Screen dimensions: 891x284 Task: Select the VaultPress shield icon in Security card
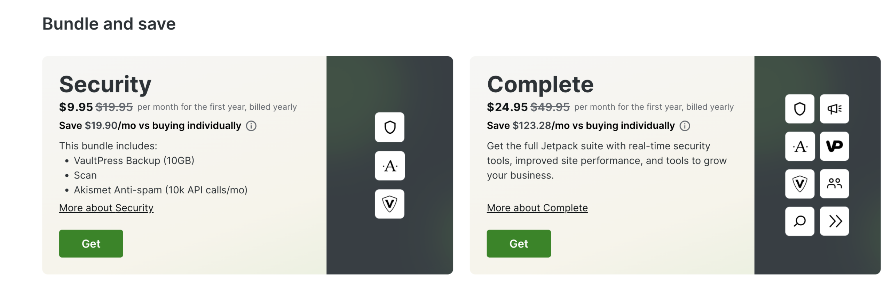389,204
